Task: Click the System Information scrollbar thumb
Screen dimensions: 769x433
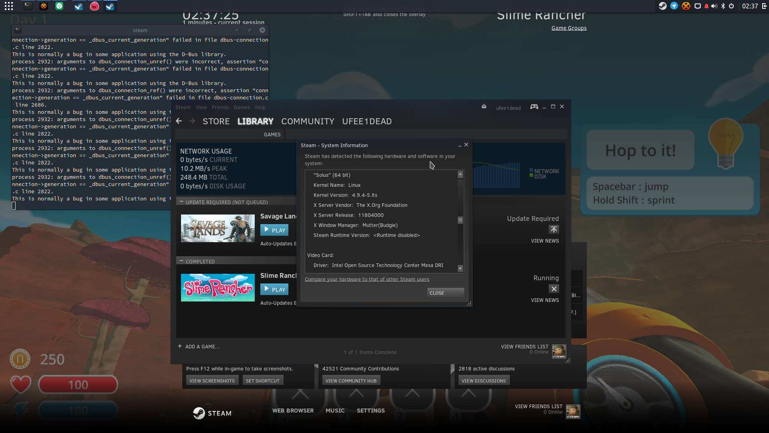Action: coord(461,220)
